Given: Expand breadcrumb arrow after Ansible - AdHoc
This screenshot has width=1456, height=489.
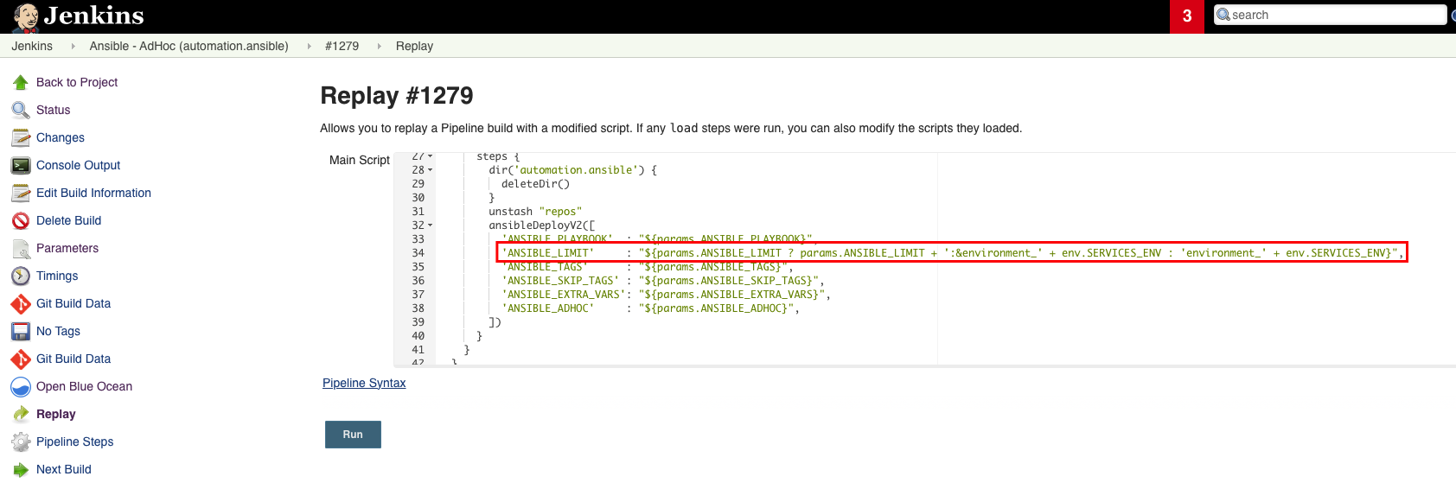Looking at the screenshot, I should click(309, 46).
